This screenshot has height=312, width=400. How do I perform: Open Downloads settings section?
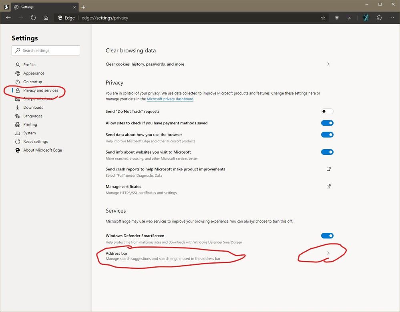click(x=33, y=108)
